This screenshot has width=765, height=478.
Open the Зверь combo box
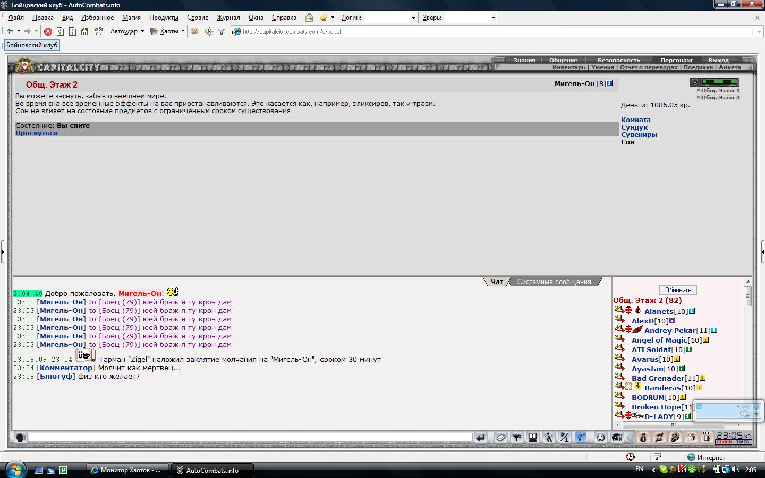tap(471, 18)
